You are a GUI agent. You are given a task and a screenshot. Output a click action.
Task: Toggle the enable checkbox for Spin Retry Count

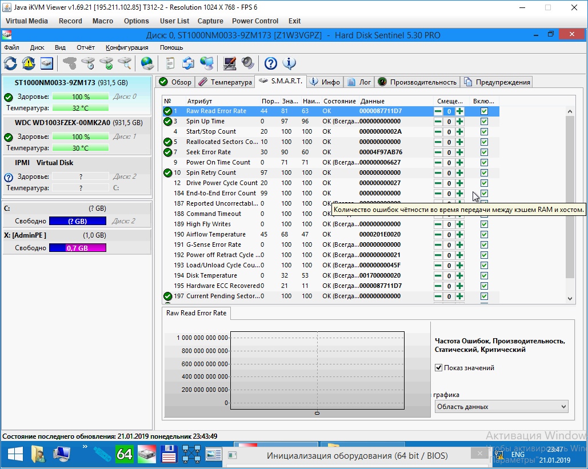pyautogui.click(x=484, y=173)
